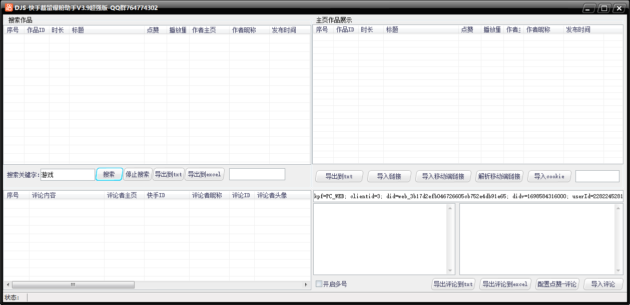Viewport: 630px width, 305px height.
Task: Click the app icon in the title bar
Action: tap(9, 7)
